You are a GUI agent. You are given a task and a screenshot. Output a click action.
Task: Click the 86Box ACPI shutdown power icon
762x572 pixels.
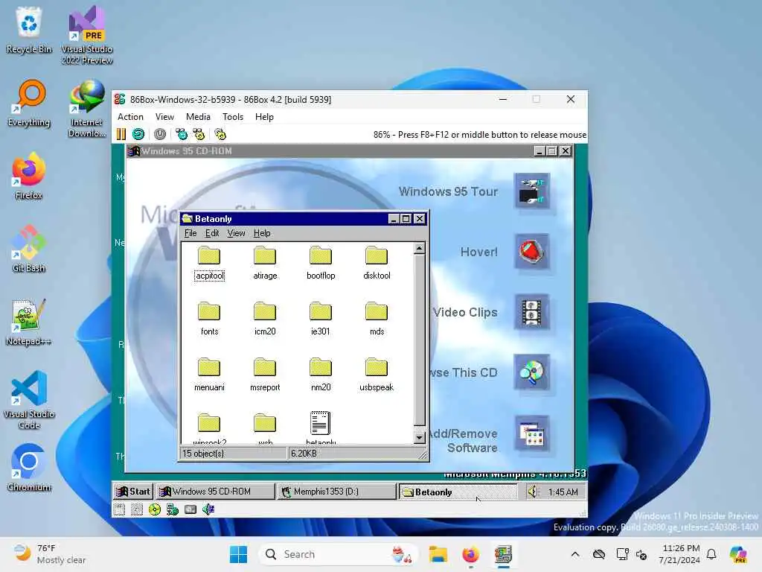[160, 134]
